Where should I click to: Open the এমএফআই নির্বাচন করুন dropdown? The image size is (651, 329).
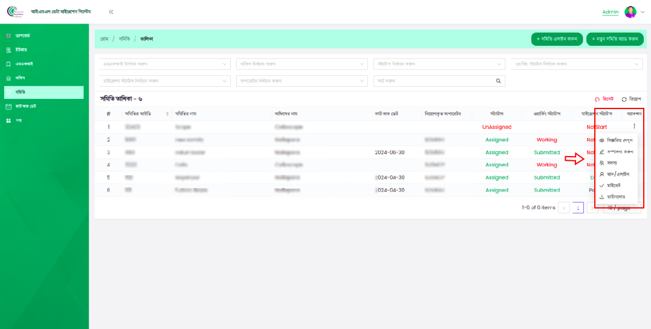[164, 64]
